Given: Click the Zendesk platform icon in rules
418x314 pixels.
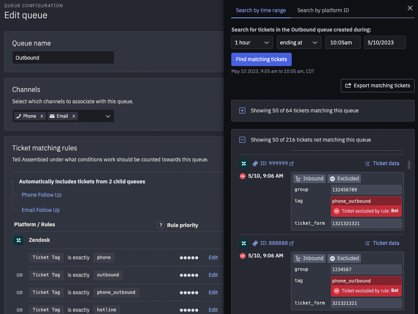Looking at the screenshot, I should tap(19, 240).
